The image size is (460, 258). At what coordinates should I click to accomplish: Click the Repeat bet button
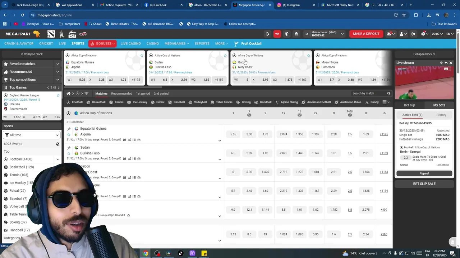[x=424, y=173]
